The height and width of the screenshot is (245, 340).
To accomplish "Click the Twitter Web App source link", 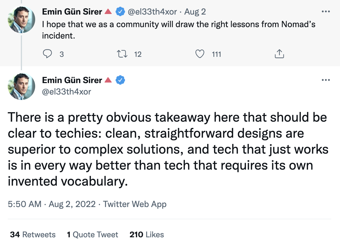I will (135, 204).
